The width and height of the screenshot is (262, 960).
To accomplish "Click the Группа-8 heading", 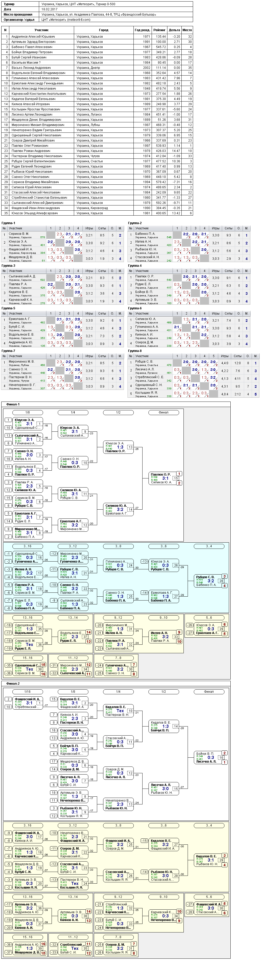I will 135,351.
